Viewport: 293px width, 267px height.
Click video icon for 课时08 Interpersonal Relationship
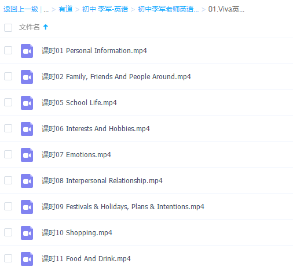coord(27,181)
